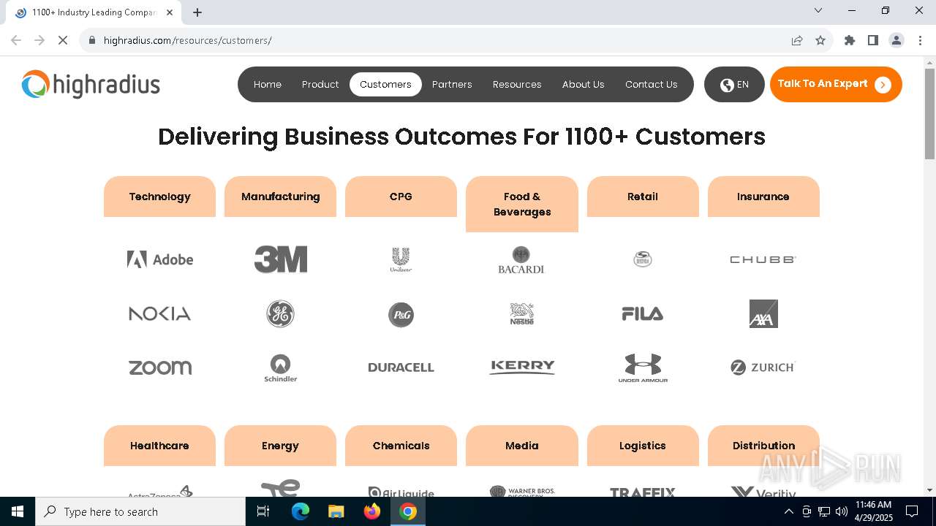Select the Media industry tab
Image resolution: width=936 pixels, height=526 pixels.
(522, 446)
